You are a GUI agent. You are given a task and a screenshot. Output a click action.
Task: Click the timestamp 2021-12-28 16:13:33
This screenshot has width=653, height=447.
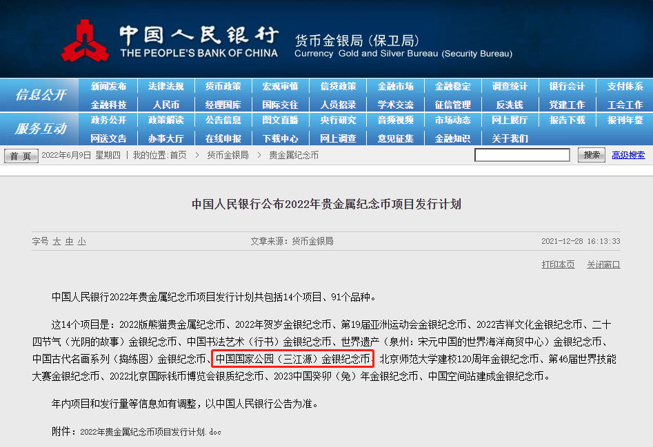tap(581, 241)
